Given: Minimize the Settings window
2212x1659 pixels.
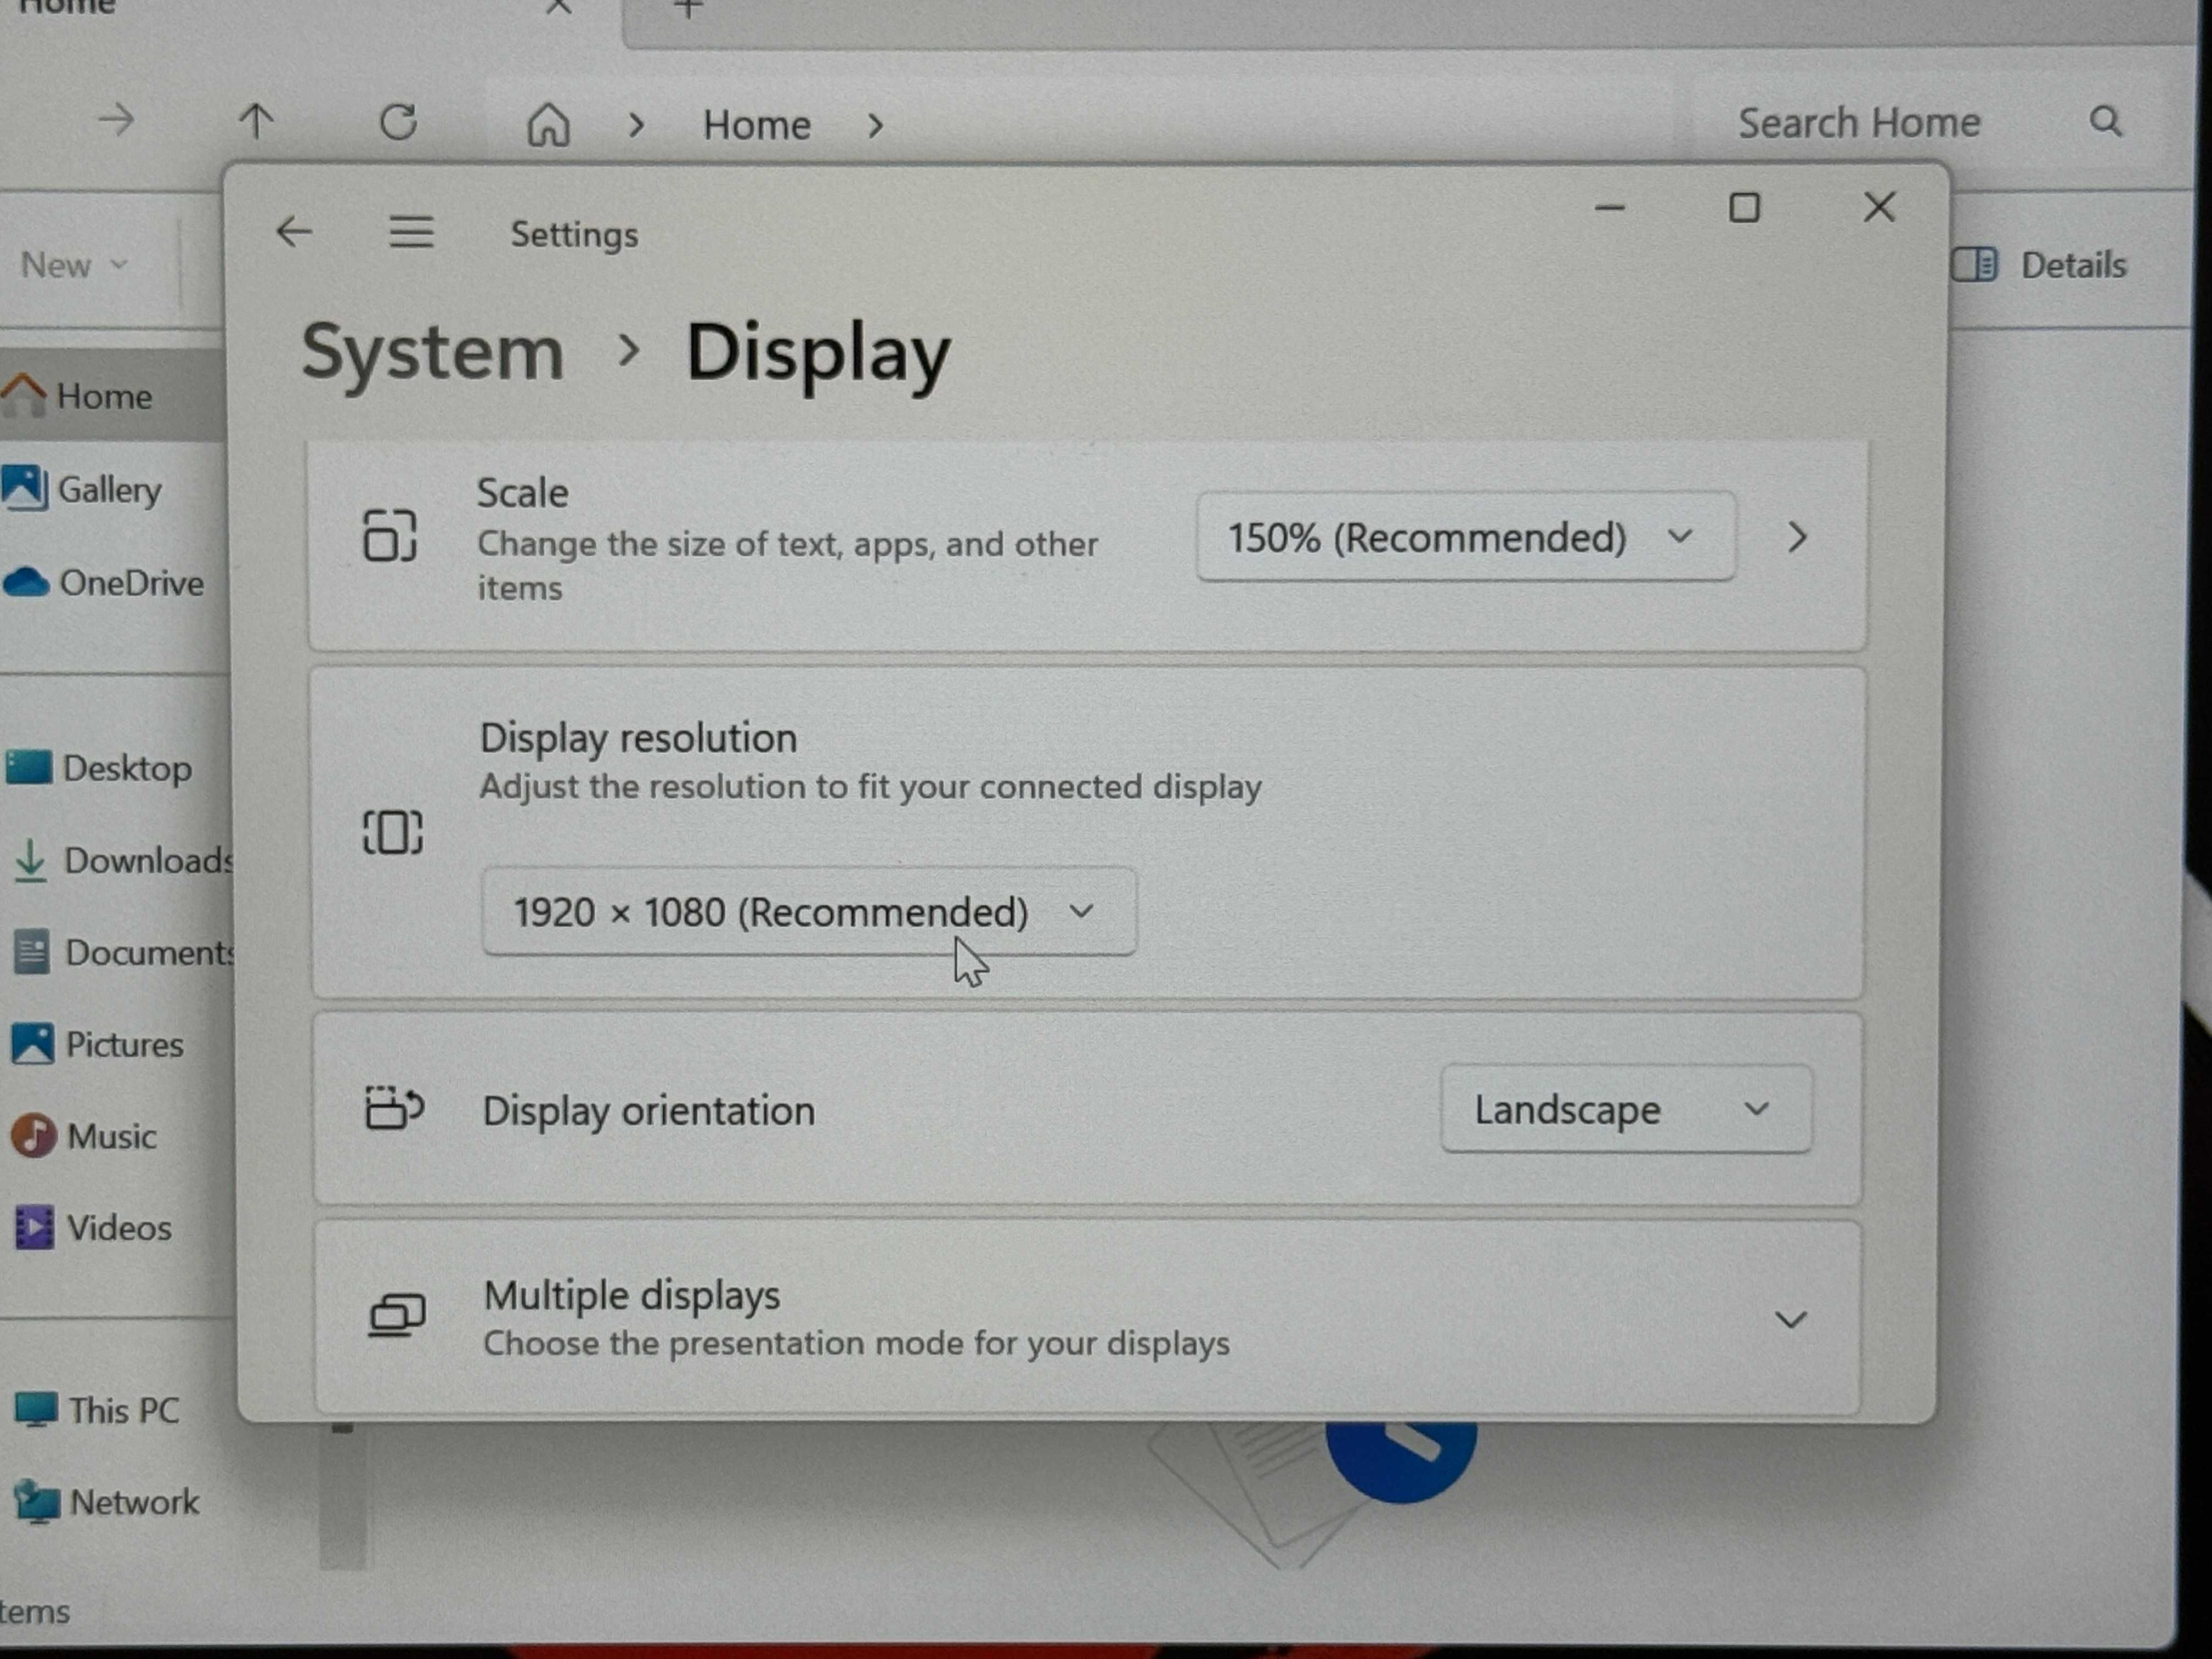Looking at the screenshot, I should pos(1610,208).
